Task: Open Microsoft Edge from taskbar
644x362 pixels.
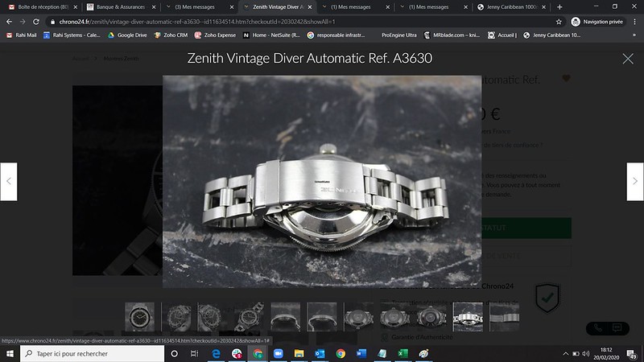Action: tap(216, 353)
